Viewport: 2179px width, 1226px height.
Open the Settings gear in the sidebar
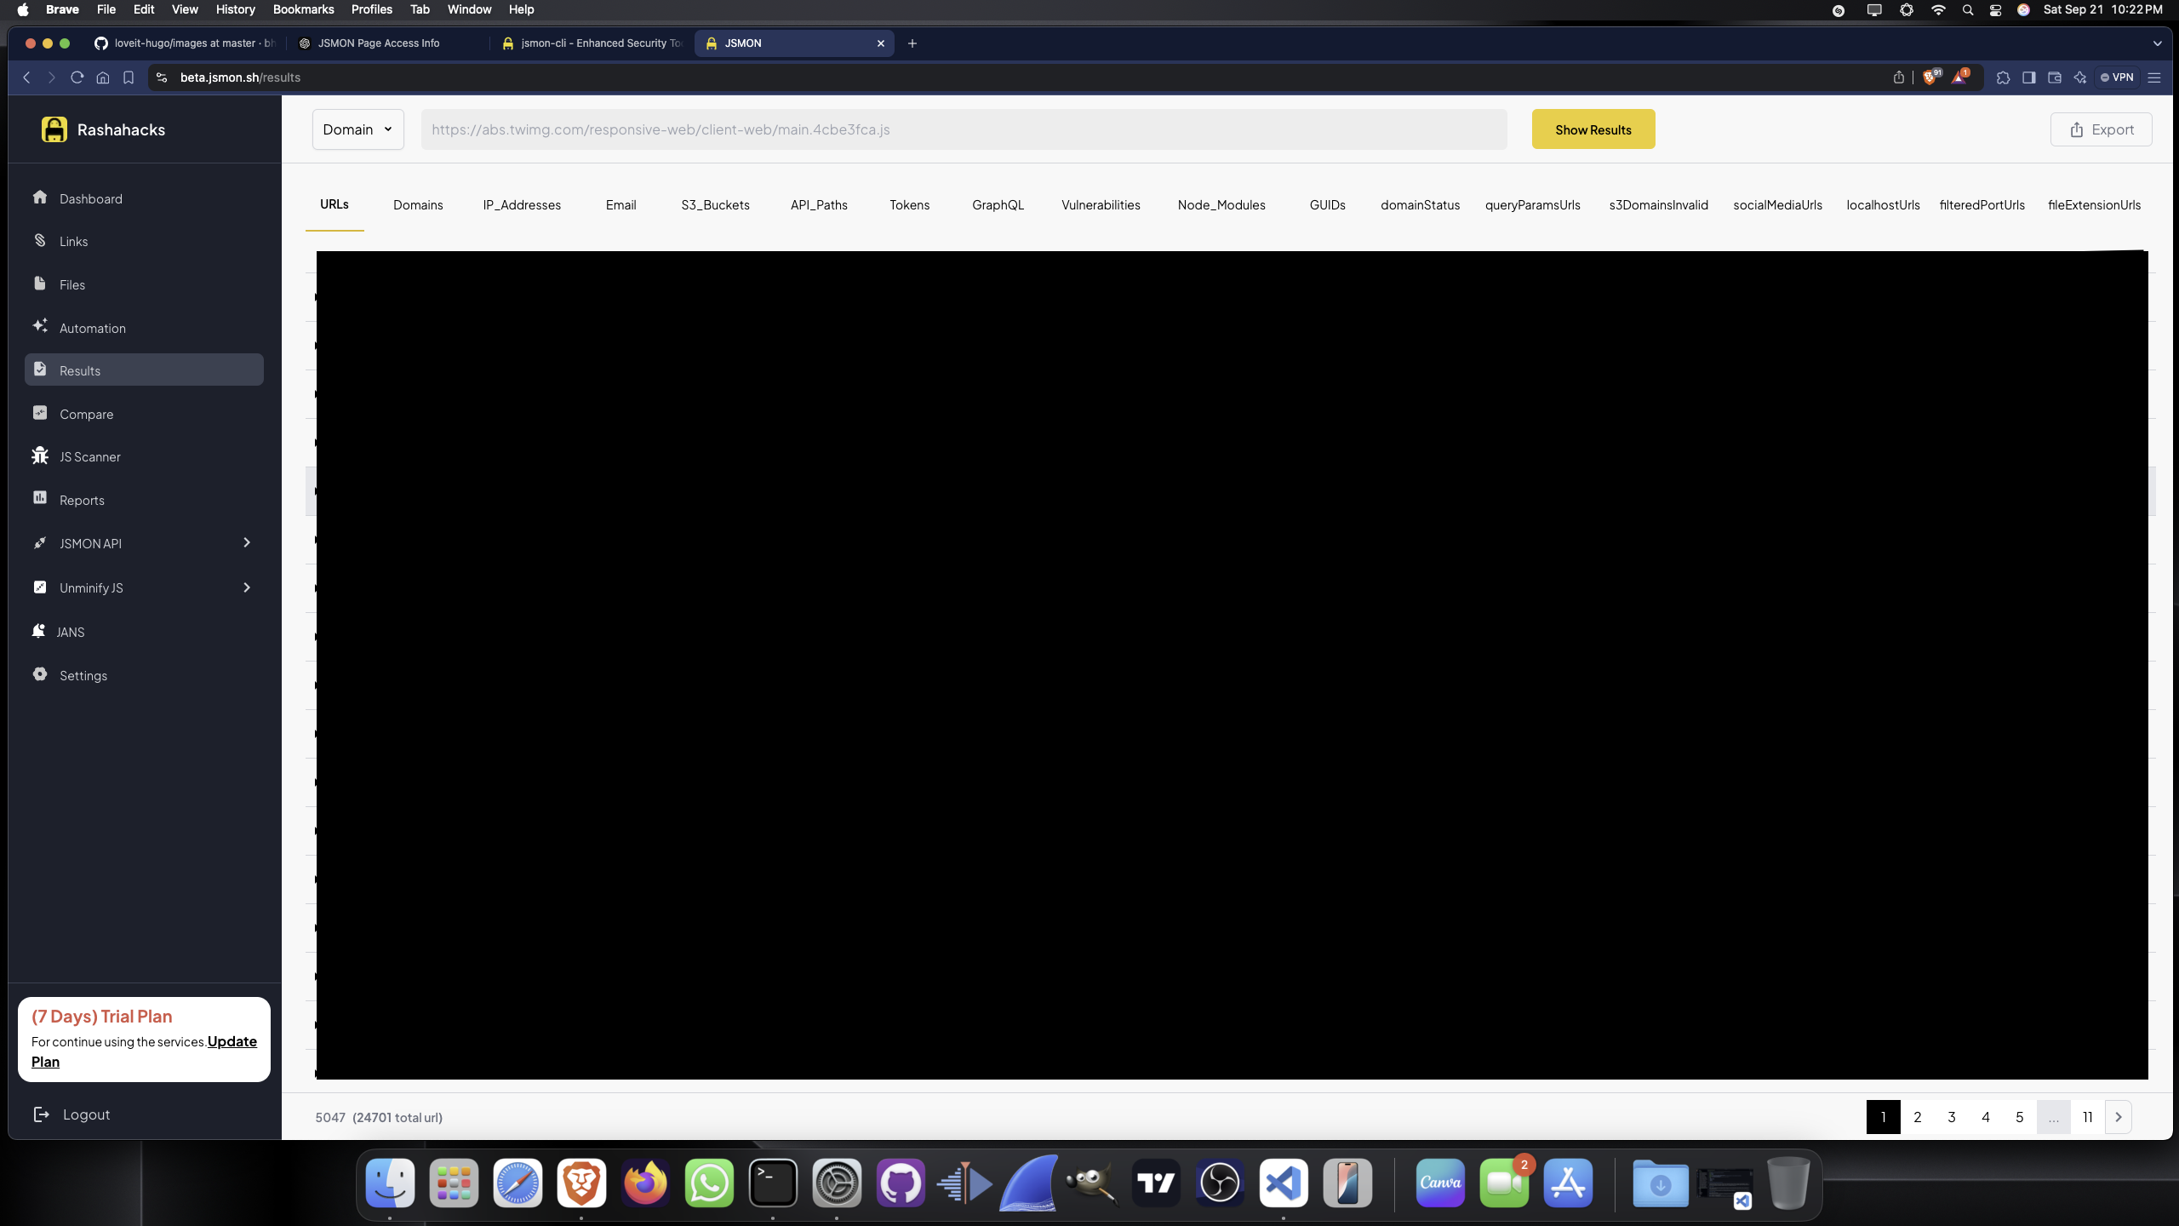(x=40, y=673)
